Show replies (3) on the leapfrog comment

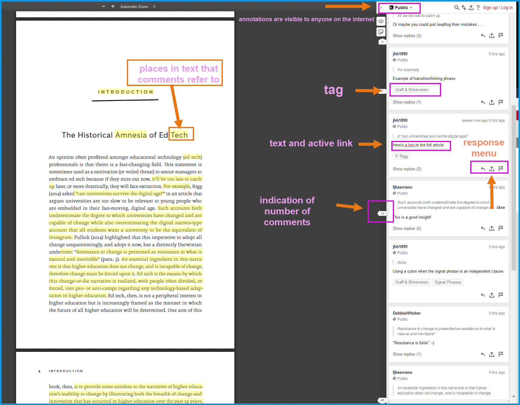click(x=407, y=36)
